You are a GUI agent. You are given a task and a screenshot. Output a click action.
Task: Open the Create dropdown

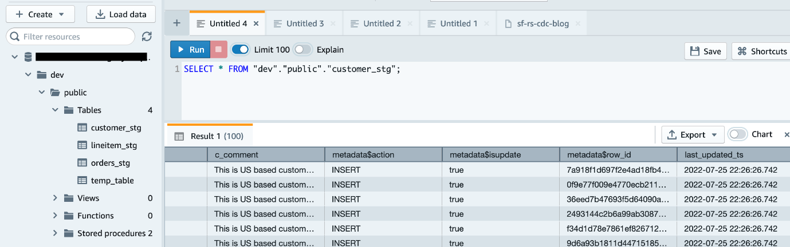coord(39,14)
